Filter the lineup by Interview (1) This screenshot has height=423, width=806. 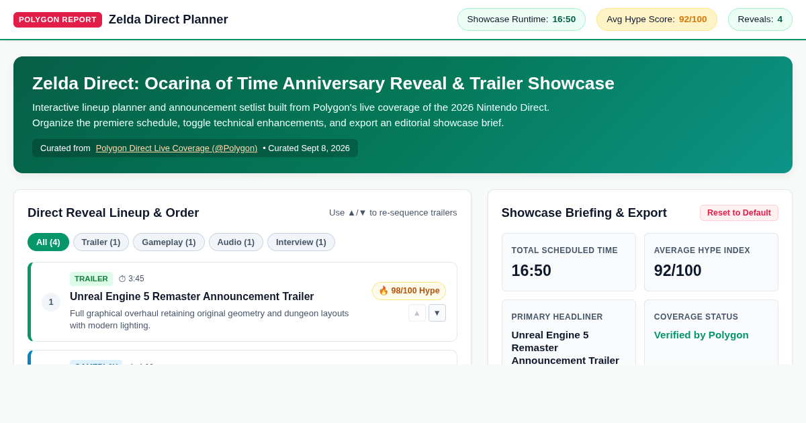301,242
